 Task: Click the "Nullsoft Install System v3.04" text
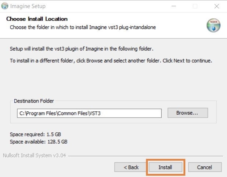click(34, 155)
